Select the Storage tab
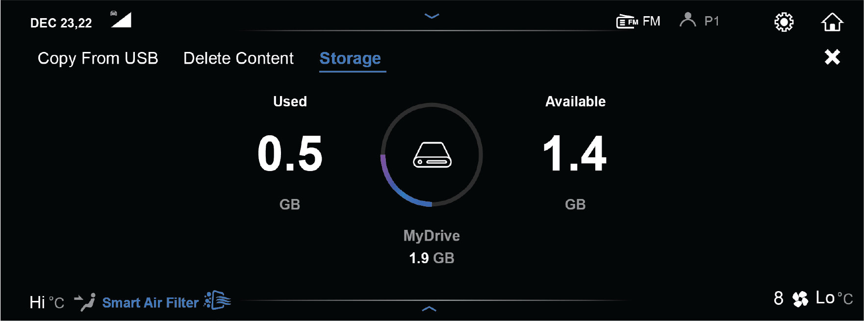This screenshot has height=321, width=864. pyautogui.click(x=350, y=58)
